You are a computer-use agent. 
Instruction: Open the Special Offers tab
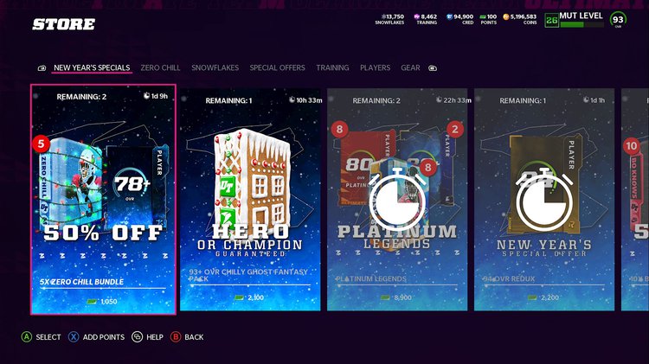tap(277, 67)
